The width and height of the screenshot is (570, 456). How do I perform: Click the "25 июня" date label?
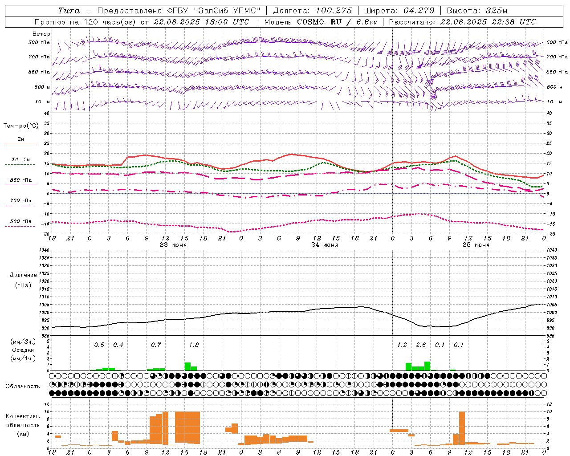pyautogui.click(x=476, y=245)
